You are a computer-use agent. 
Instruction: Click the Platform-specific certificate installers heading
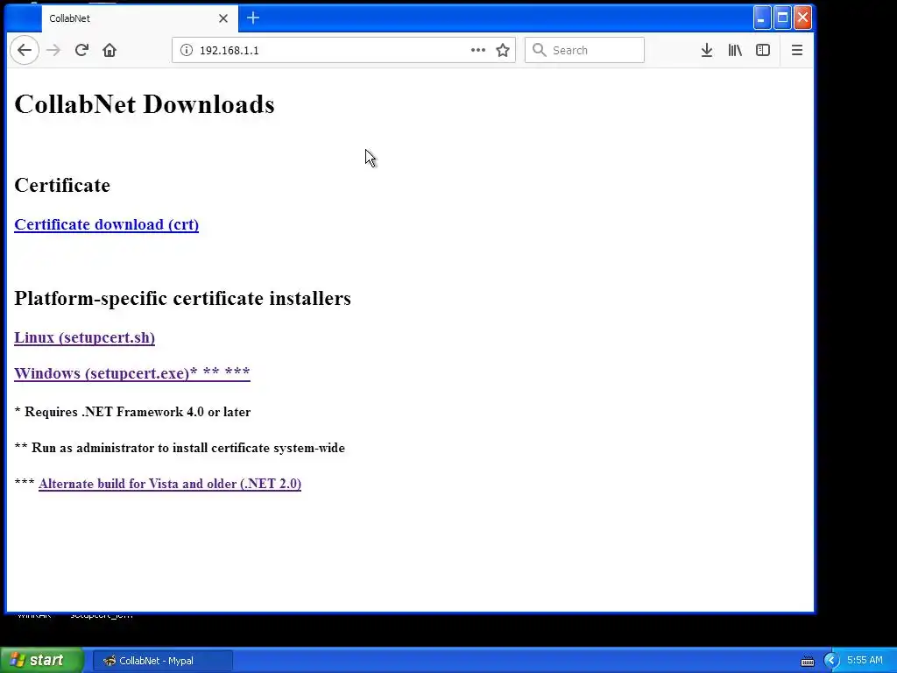tap(182, 298)
